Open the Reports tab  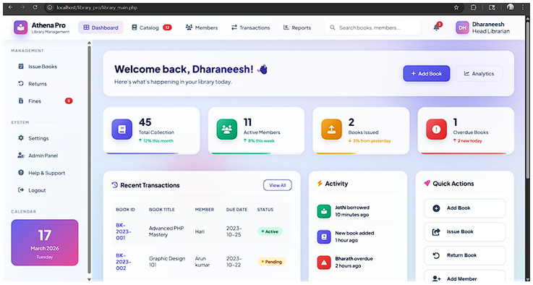point(297,27)
